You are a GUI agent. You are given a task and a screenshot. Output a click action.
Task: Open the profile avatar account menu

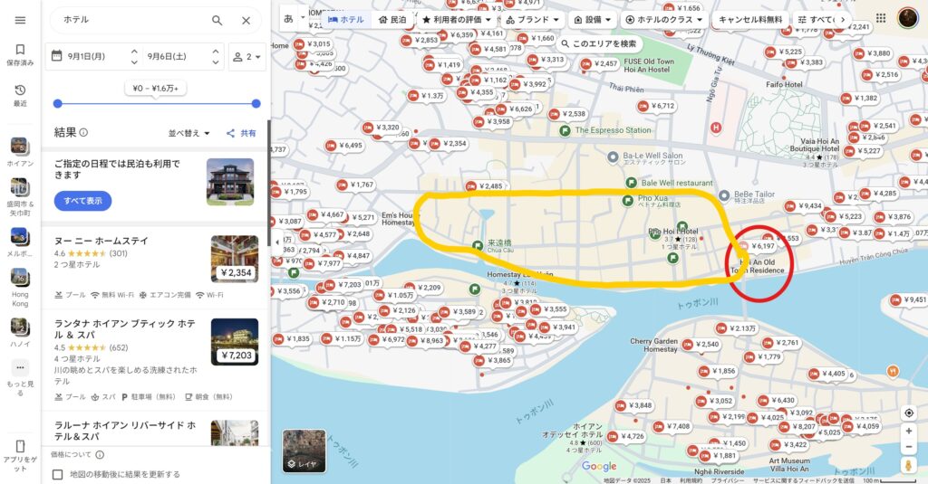click(x=908, y=18)
